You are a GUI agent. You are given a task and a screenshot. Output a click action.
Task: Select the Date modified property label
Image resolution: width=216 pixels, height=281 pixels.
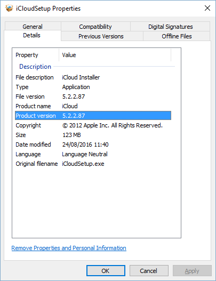tap(33, 144)
